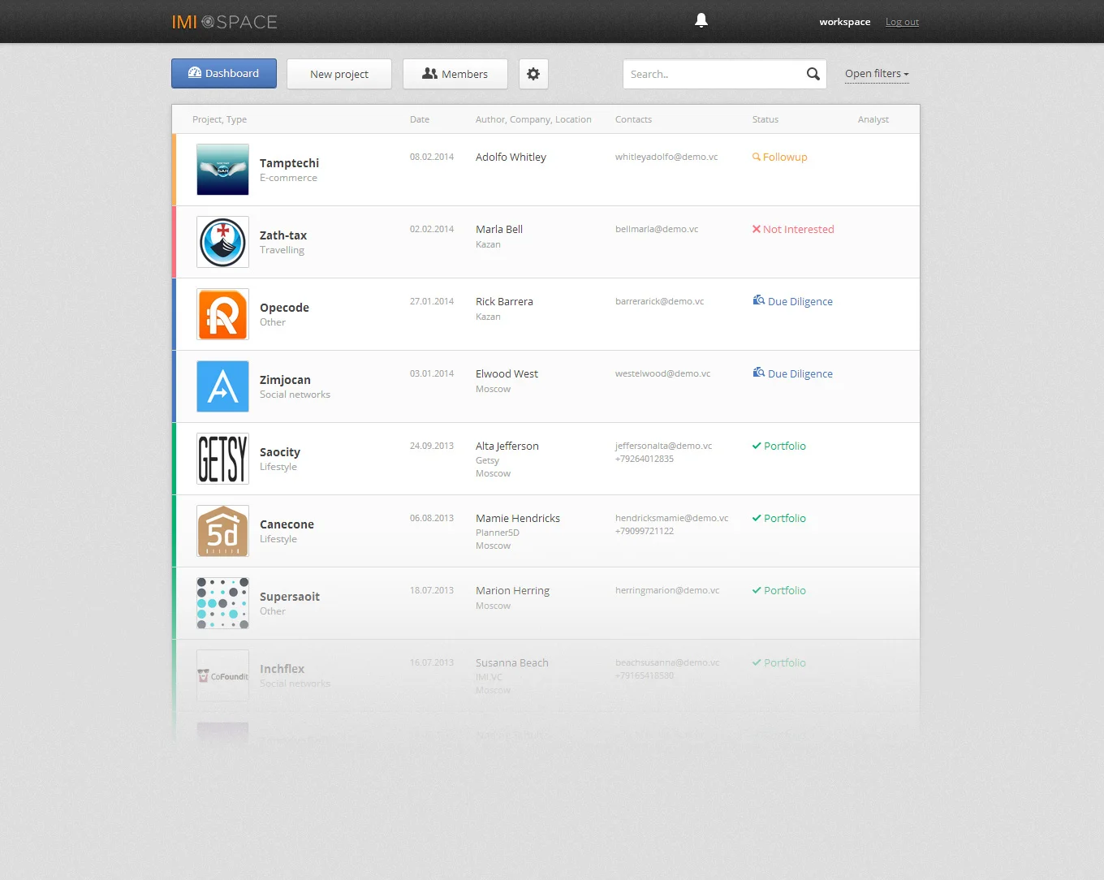Click the red Not Interested icon for Zath-tax
The image size is (1104, 880).
coord(755,229)
